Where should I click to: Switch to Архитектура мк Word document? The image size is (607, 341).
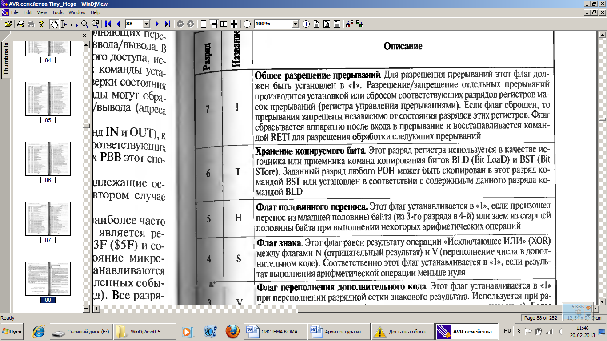[x=339, y=332]
